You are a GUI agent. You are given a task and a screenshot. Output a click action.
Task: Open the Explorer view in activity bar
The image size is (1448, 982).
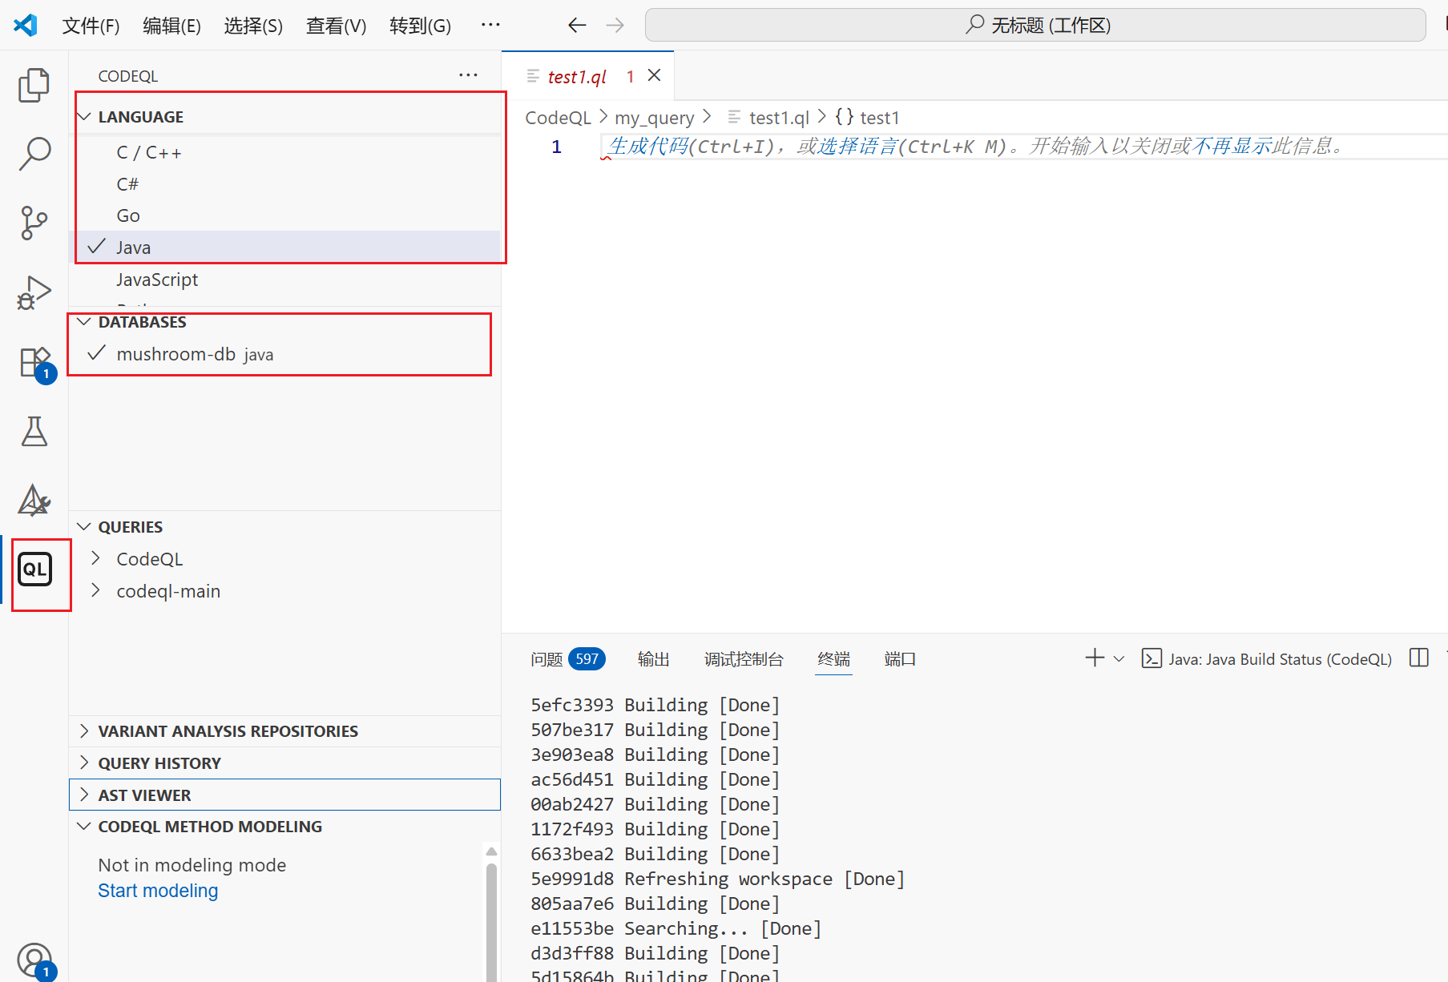click(34, 85)
